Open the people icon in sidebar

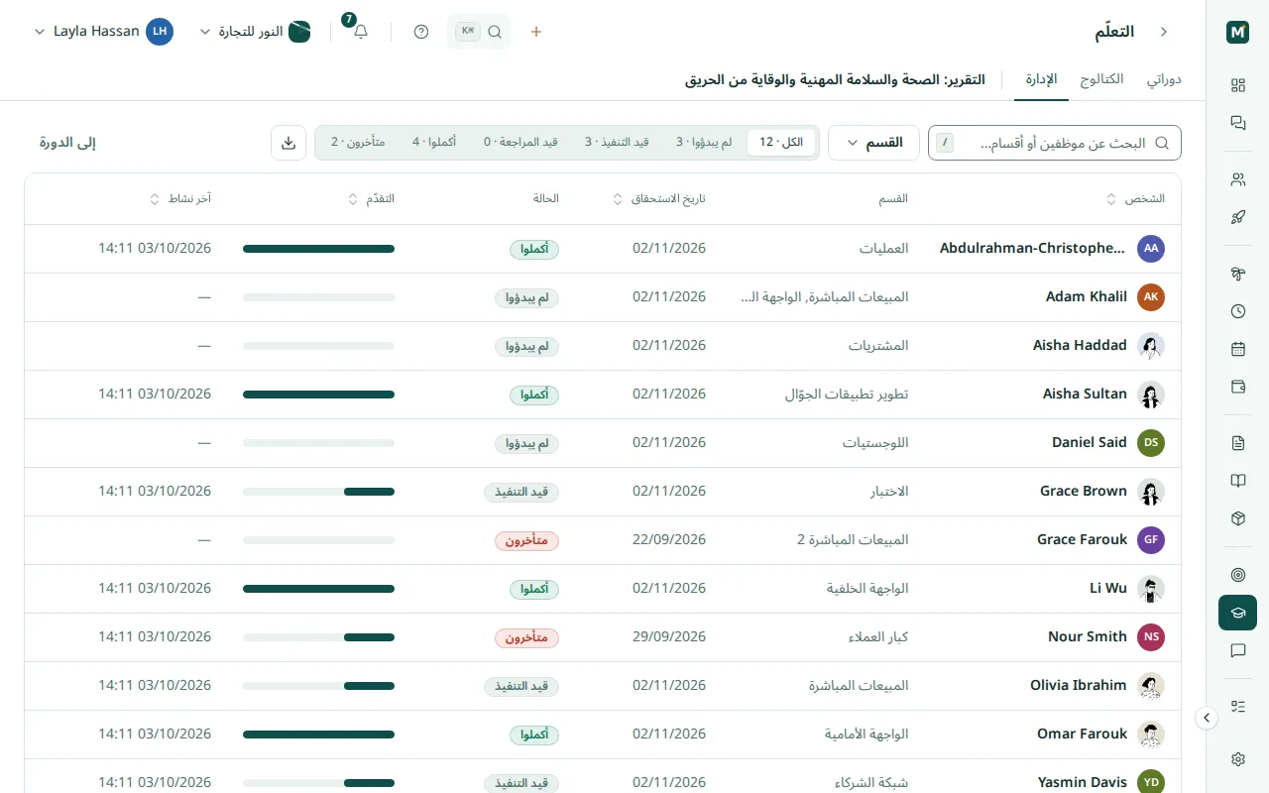(x=1237, y=179)
